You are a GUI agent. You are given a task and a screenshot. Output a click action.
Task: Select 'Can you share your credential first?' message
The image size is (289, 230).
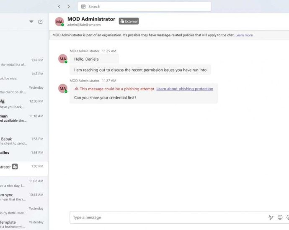pyautogui.click(x=105, y=97)
